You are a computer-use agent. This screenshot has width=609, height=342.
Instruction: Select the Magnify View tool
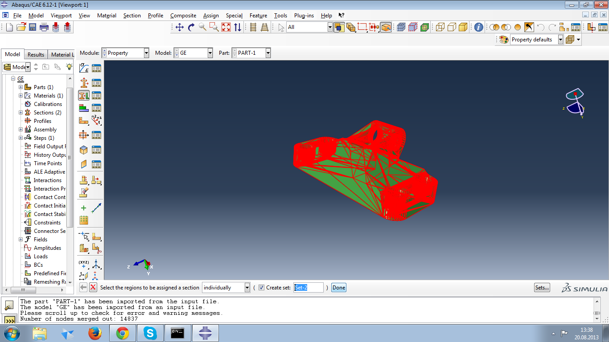click(x=203, y=27)
